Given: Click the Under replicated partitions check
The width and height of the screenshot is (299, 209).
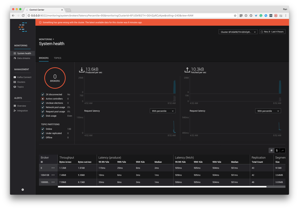Looking at the screenshot, I should 43,133.
